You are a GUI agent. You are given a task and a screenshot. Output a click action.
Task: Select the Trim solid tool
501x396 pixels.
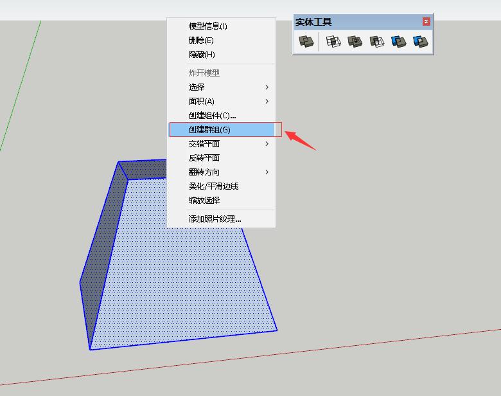[399, 42]
